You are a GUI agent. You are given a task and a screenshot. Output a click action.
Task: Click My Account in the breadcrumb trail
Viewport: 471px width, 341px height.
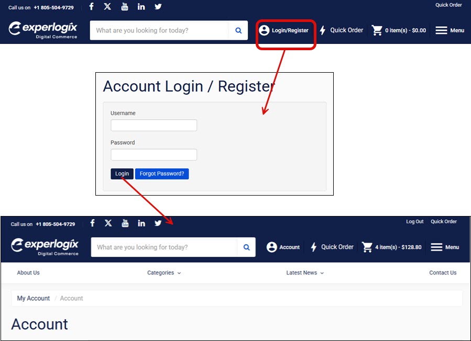click(x=33, y=298)
